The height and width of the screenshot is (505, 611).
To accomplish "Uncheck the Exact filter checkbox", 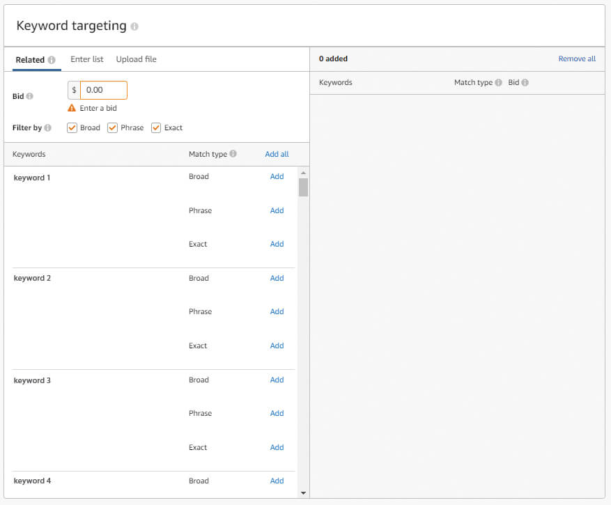I will click(156, 127).
